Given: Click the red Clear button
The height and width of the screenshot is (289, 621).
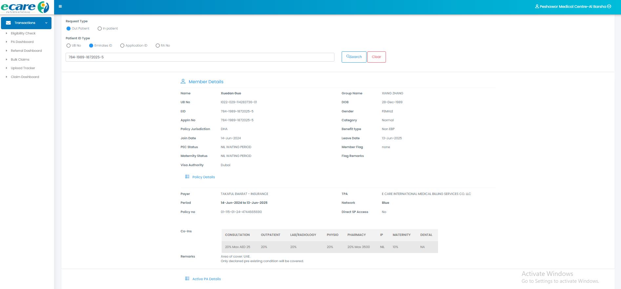Looking at the screenshot, I should point(376,57).
